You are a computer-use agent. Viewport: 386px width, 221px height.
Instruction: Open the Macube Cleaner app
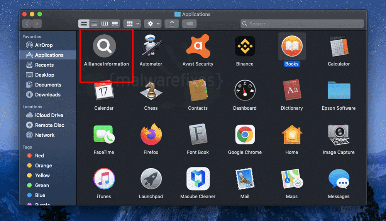tap(198, 179)
